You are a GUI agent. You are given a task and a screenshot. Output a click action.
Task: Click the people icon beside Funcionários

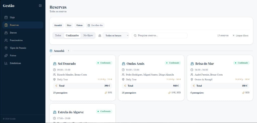coord(6,40)
